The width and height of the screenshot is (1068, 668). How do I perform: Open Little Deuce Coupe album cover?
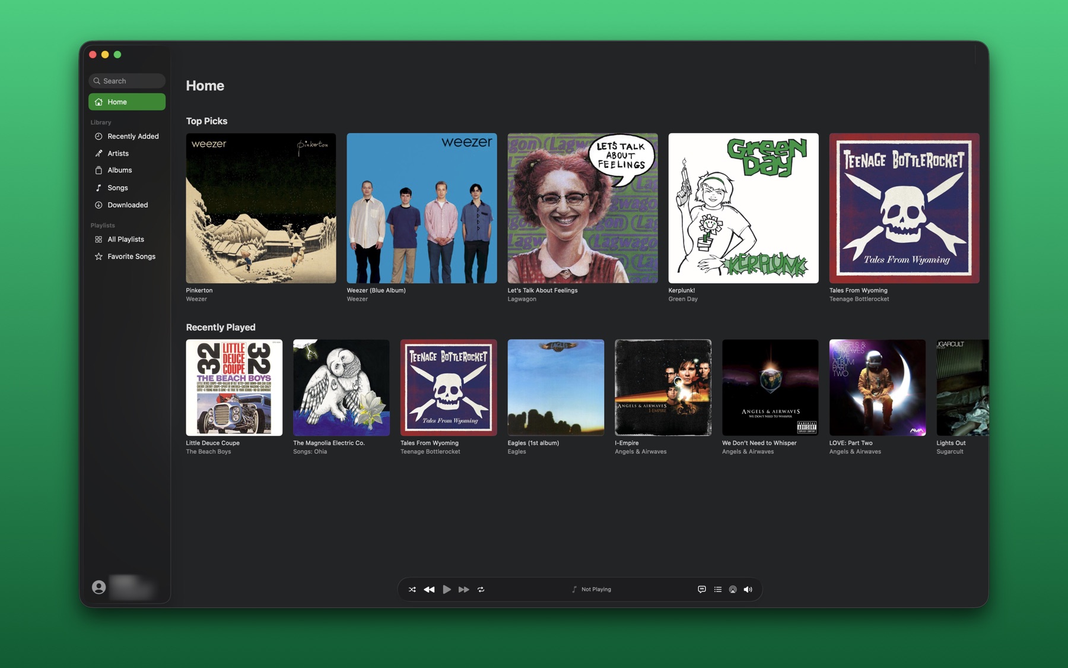point(234,388)
